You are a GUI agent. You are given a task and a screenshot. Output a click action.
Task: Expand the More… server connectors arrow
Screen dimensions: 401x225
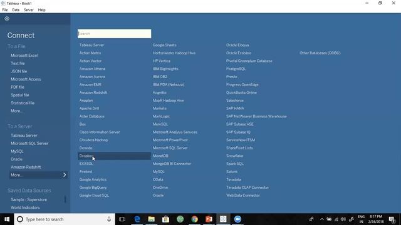[x=65, y=175]
